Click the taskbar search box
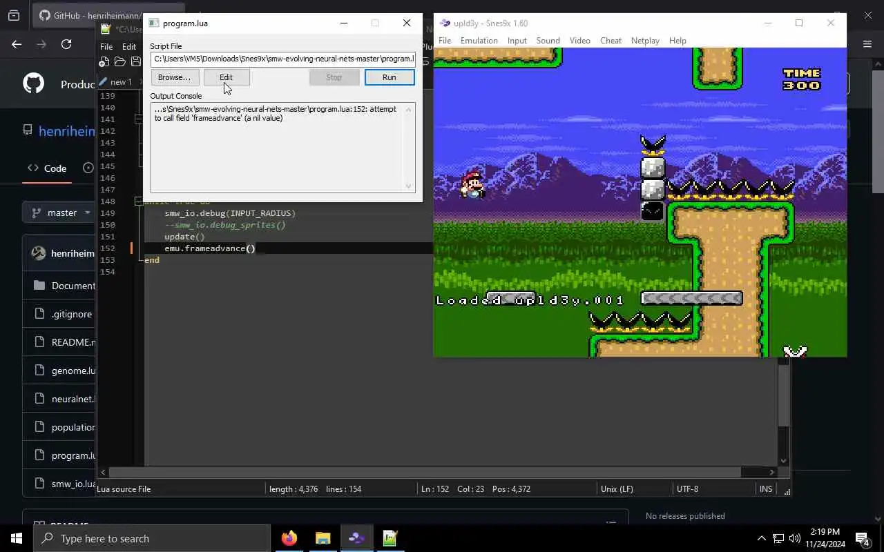 [x=152, y=538]
